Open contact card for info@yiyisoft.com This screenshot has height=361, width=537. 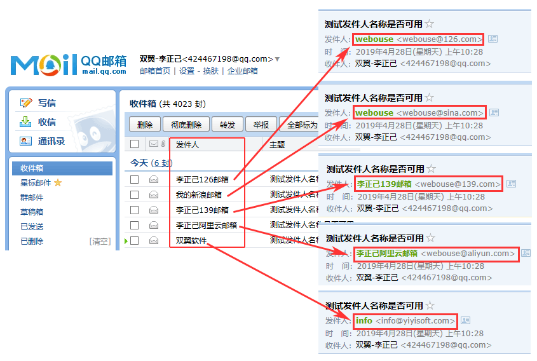pyautogui.click(x=465, y=320)
